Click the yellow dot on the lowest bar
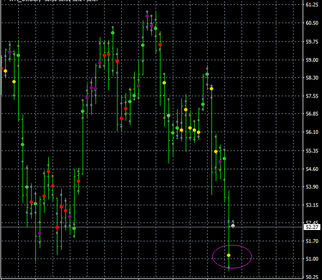Image resolution: width=322 pixels, height=280 pixels. click(229, 255)
